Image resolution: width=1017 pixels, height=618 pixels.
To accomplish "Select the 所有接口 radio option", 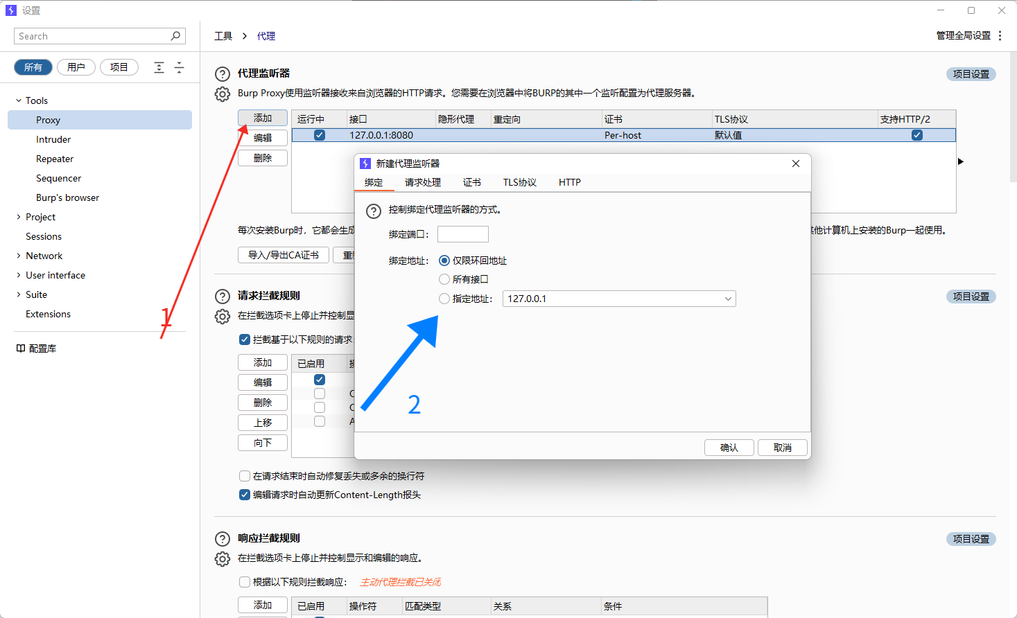I will (444, 279).
